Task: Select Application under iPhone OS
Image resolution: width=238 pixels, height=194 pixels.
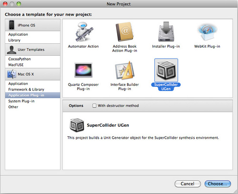Action: click(x=32, y=34)
